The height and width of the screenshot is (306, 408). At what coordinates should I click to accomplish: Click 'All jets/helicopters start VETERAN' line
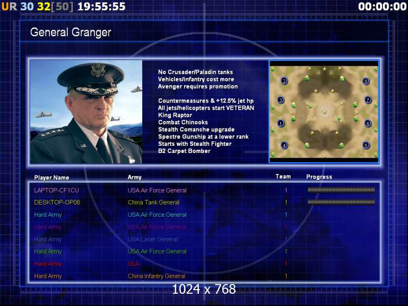pos(206,108)
